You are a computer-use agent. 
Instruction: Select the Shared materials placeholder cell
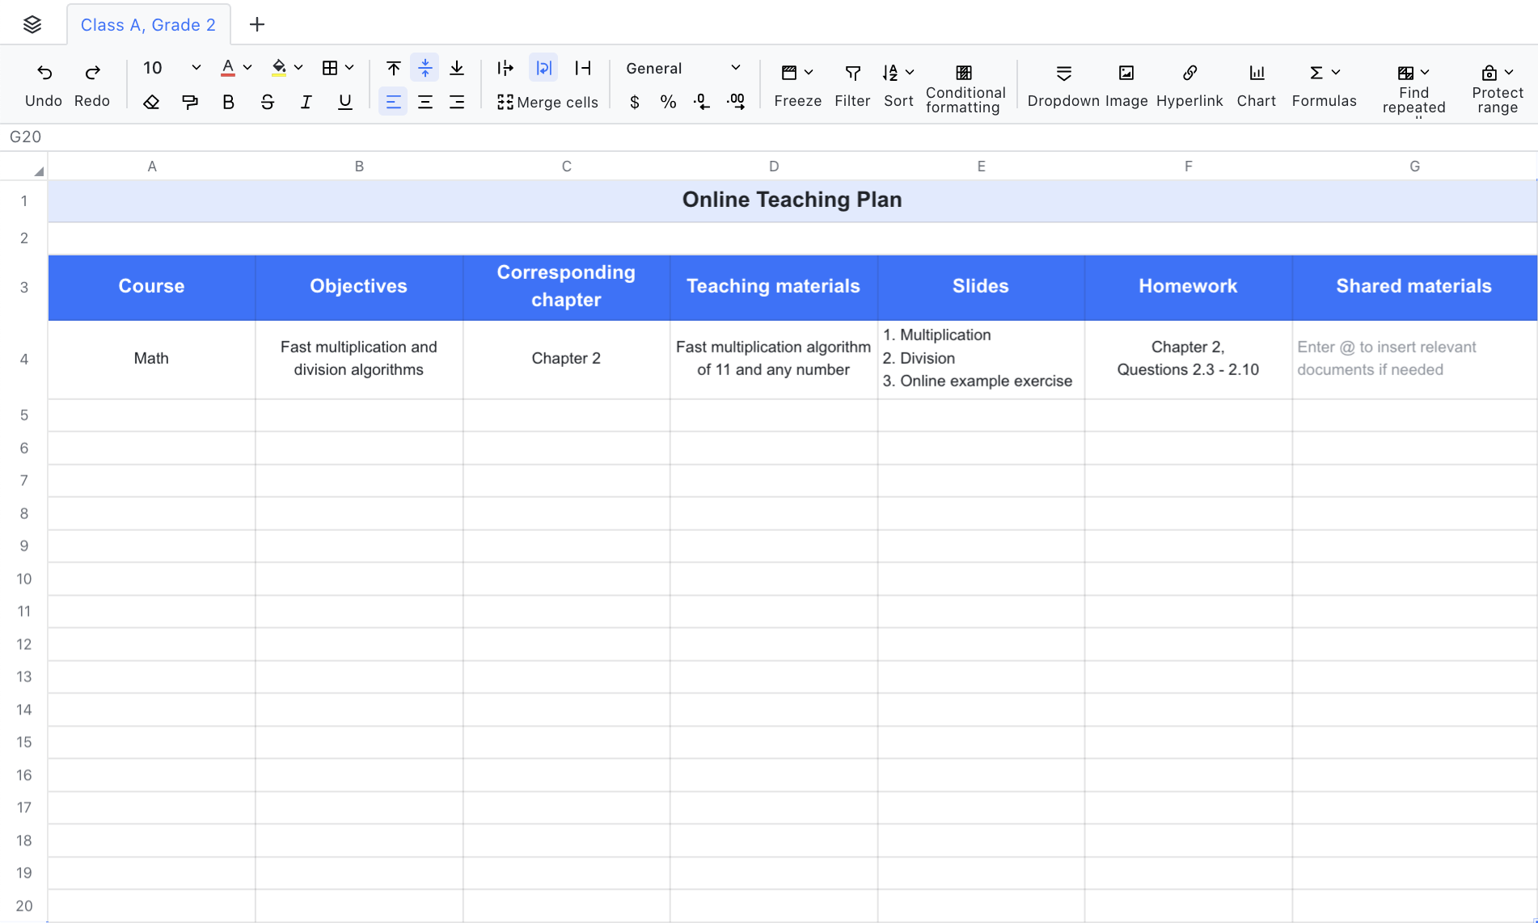[1413, 359]
